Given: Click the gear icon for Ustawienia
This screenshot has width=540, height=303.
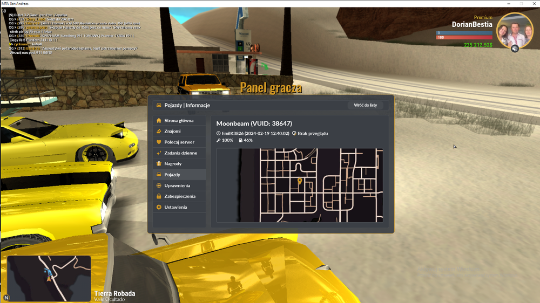Looking at the screenshot, I should [x=159, y=207].
